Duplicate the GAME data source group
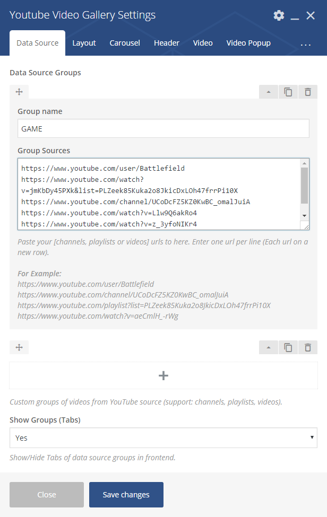Screen dimensions: 327x517 (x=288, y=92)
